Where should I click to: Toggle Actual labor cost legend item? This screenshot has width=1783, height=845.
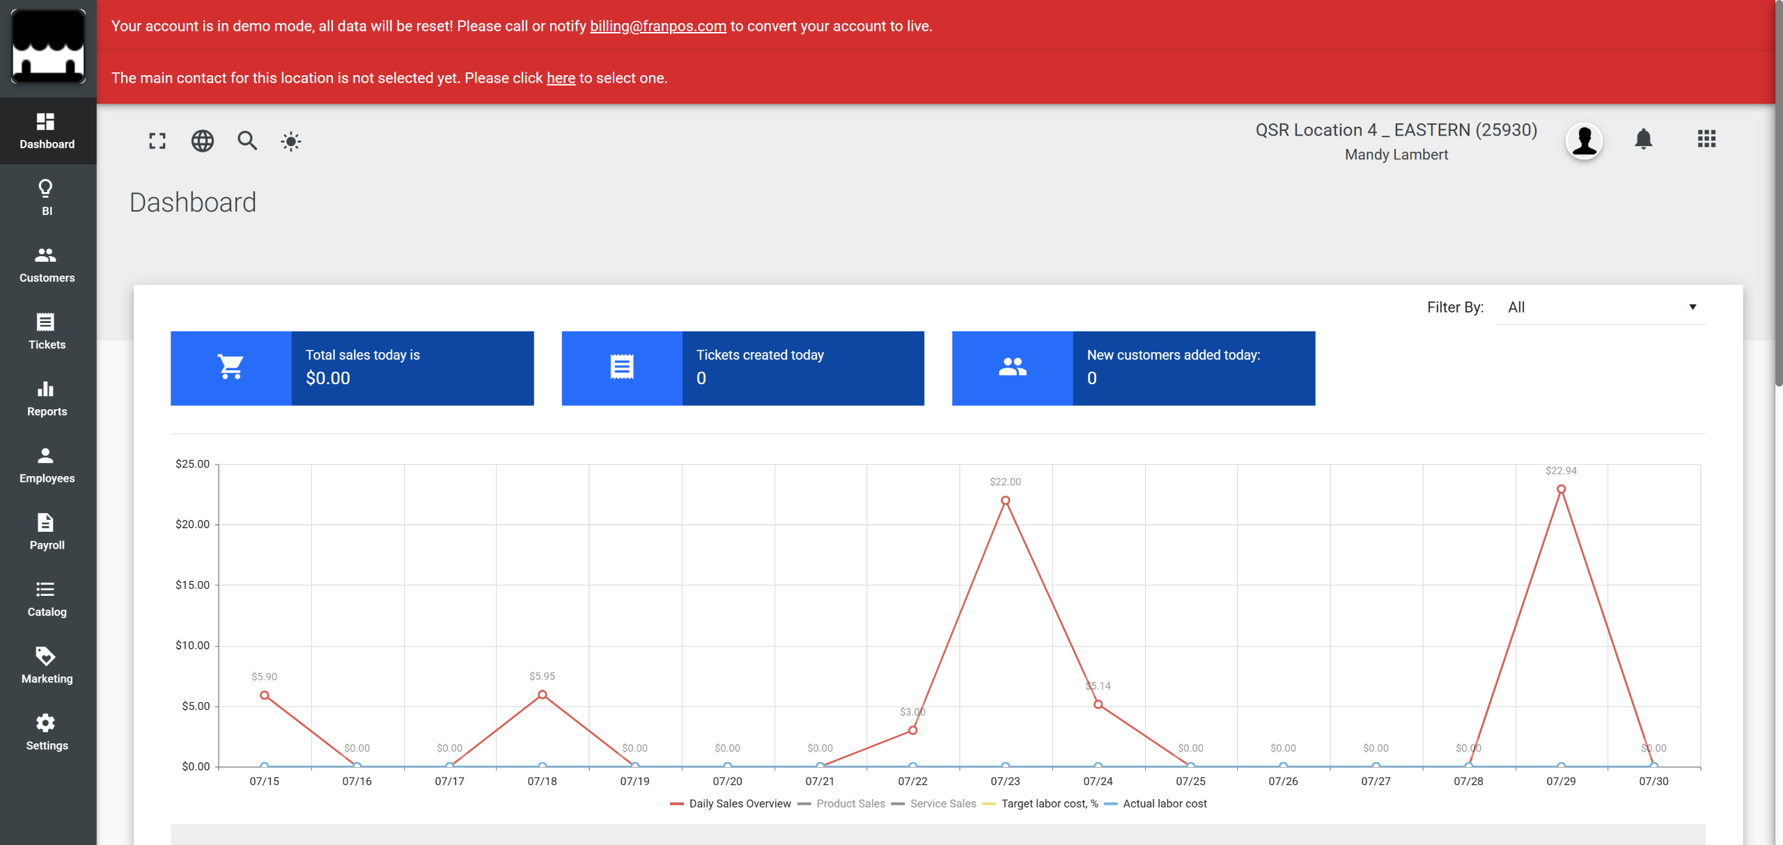(1164, 804)
